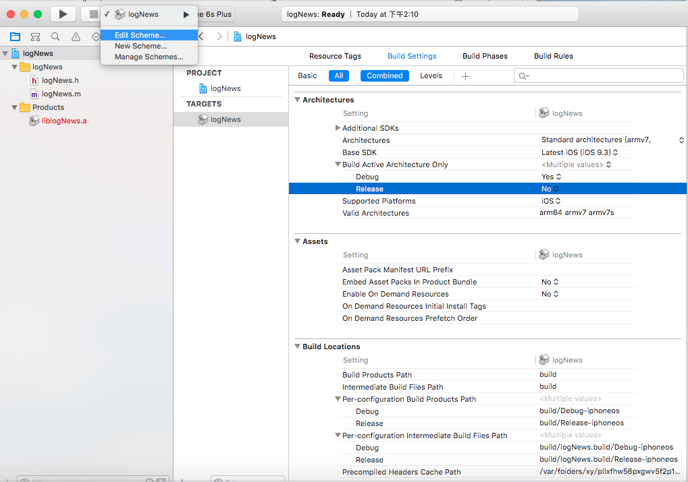Click the Stop button in toolbar

pyautogui.click(x=93, y=14)
